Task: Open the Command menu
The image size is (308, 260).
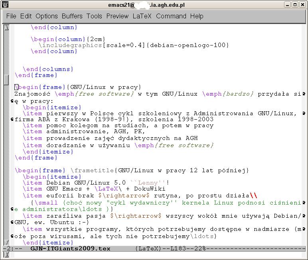Action: [x=171, y=16]
